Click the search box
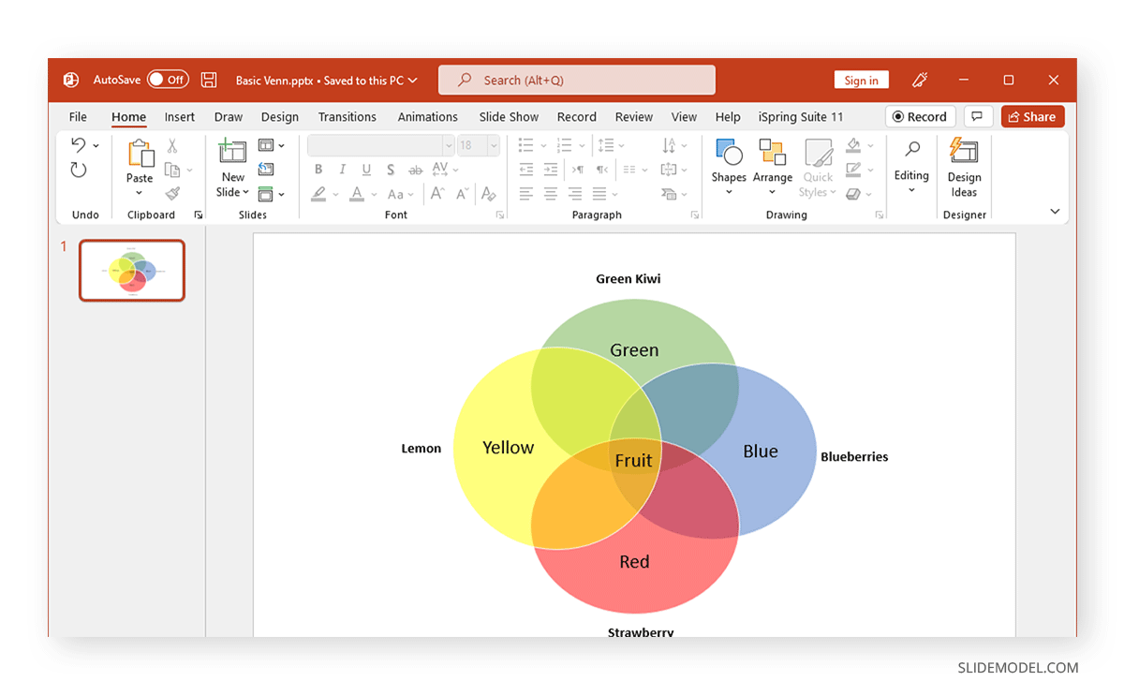1124x696 pixels. [x=577, y=80]
